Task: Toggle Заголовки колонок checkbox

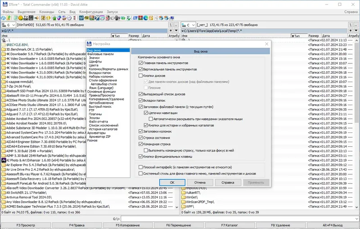Action: [x=140, y=132]
